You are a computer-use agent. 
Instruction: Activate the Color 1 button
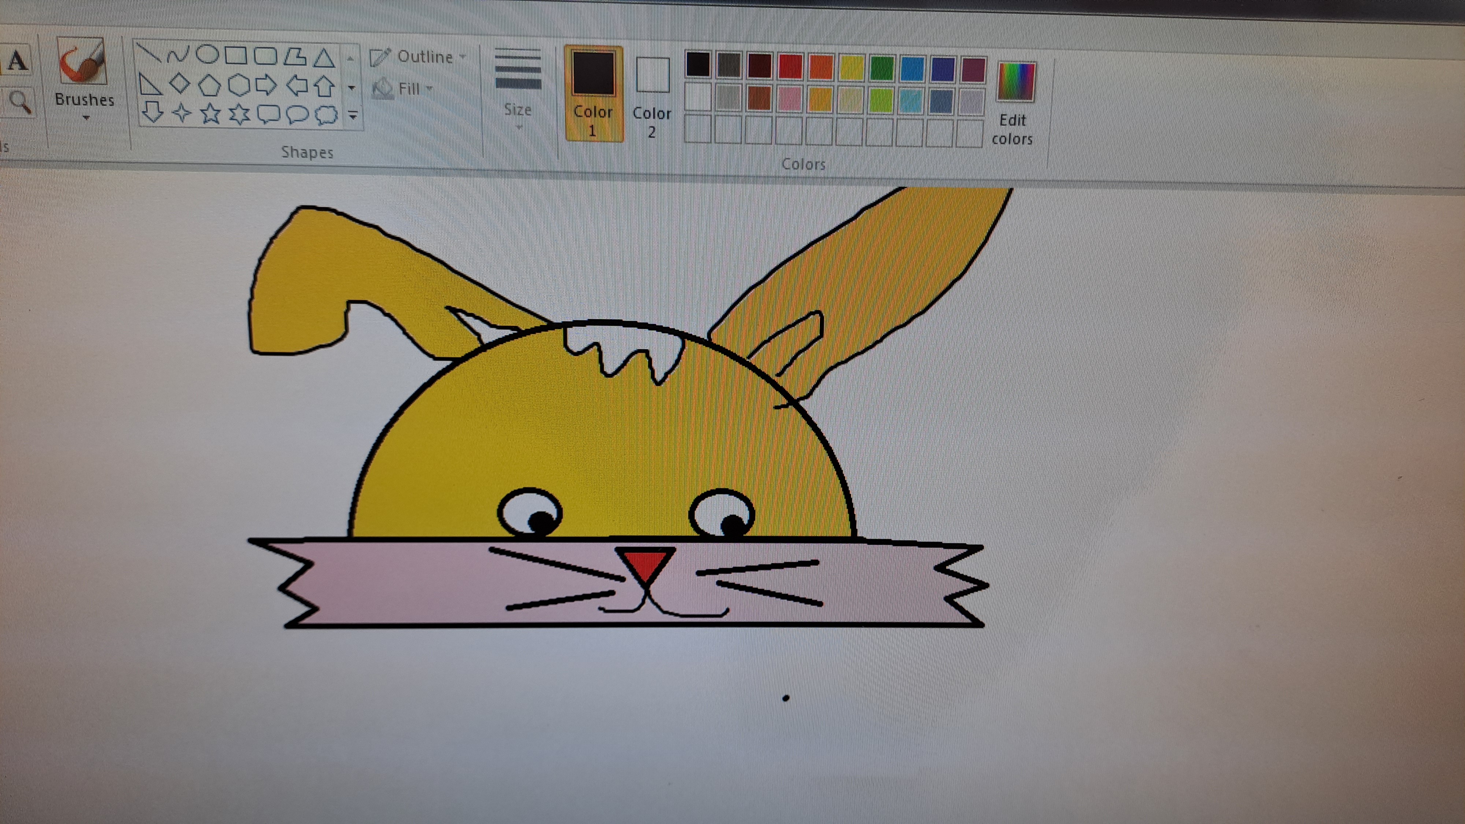click(x=593, y=93)
